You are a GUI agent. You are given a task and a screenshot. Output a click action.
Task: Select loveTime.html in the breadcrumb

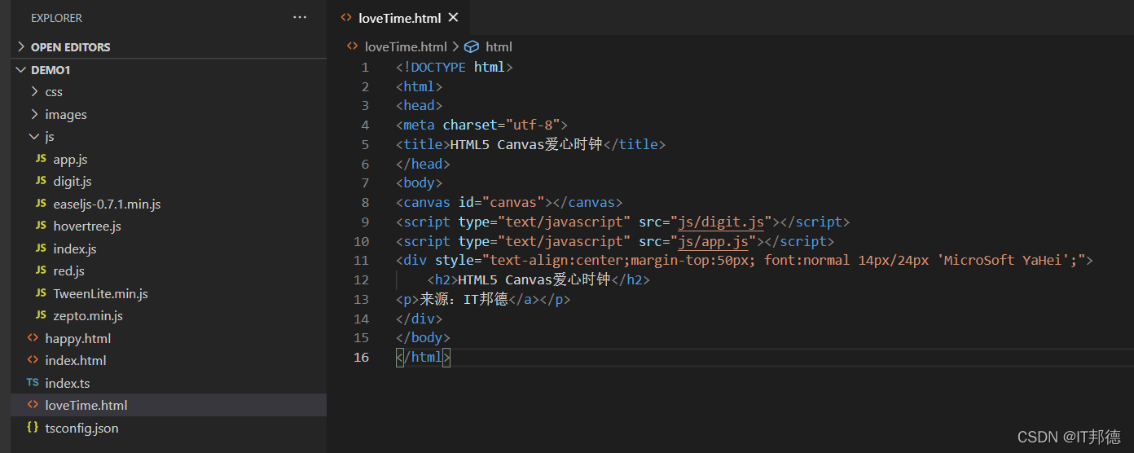(x=406, y=46)
